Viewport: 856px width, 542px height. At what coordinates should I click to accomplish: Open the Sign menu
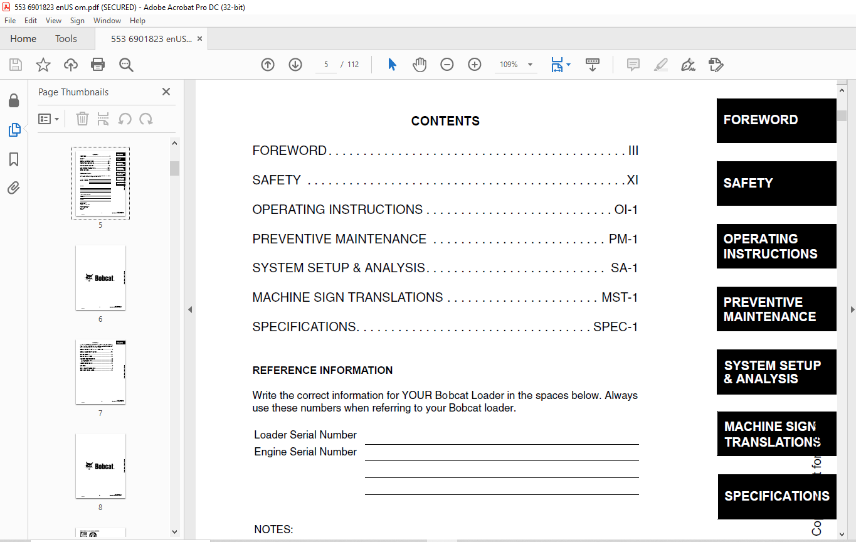click(x=77, y=21)
